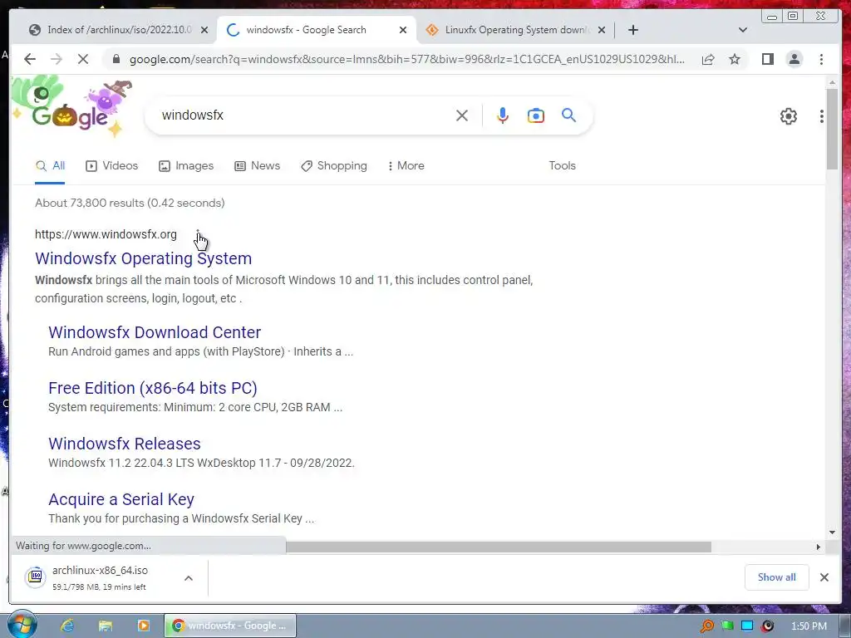This screenshot has height=638, width=851.
Task: Expand the tab search chevron
Action: click(x=743, y=30)
